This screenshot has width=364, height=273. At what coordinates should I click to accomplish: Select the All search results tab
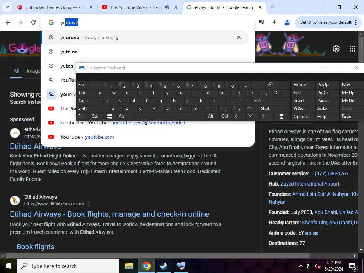(16, 71)
